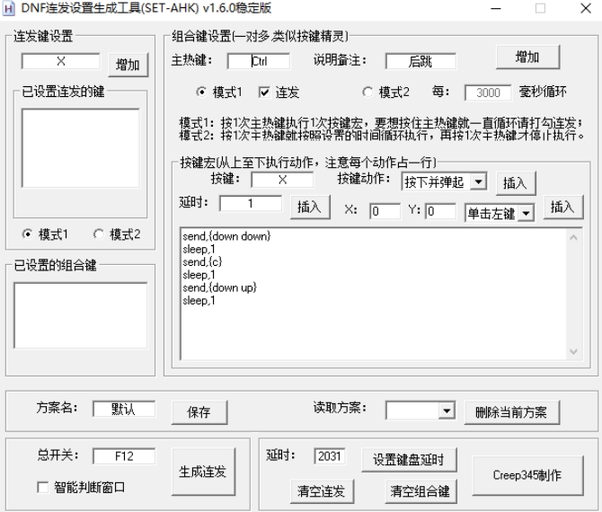Click the 延时 field with value 1
This screenshot has height=512, width=602.
tap(251, 203)
